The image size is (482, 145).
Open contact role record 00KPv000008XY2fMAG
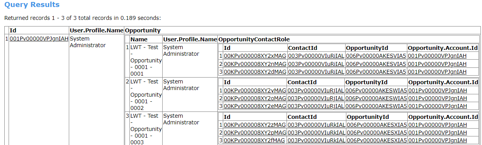[255, 141]
